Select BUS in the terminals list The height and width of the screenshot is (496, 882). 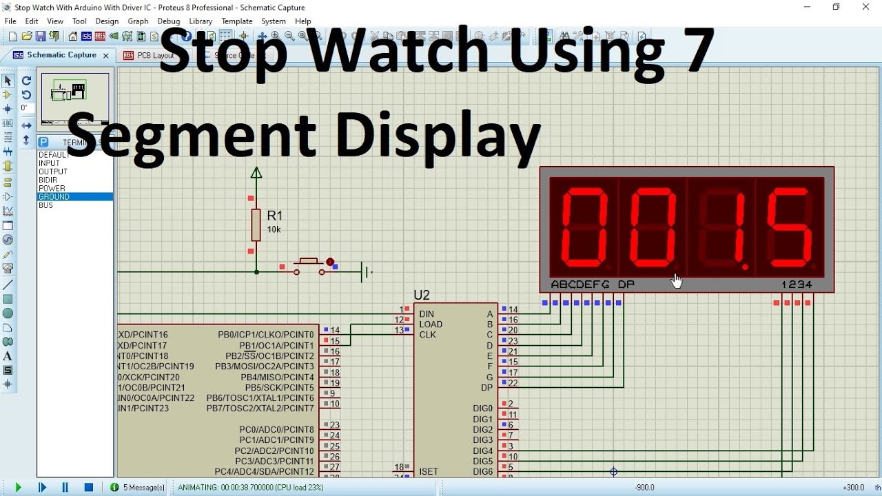point(75,205)
